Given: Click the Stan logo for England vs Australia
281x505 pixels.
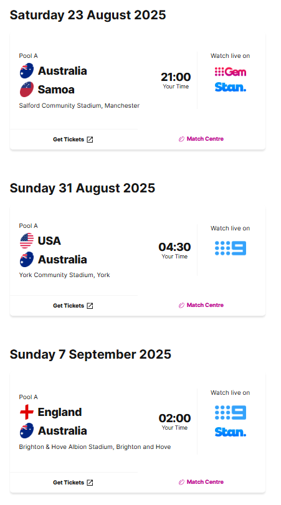Looking at the screenshot, I should [x=231, y=432].
